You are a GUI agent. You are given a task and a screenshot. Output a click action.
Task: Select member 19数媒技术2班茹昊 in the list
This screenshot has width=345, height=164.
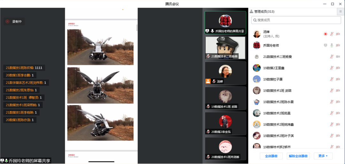click(x=277, y=113)
